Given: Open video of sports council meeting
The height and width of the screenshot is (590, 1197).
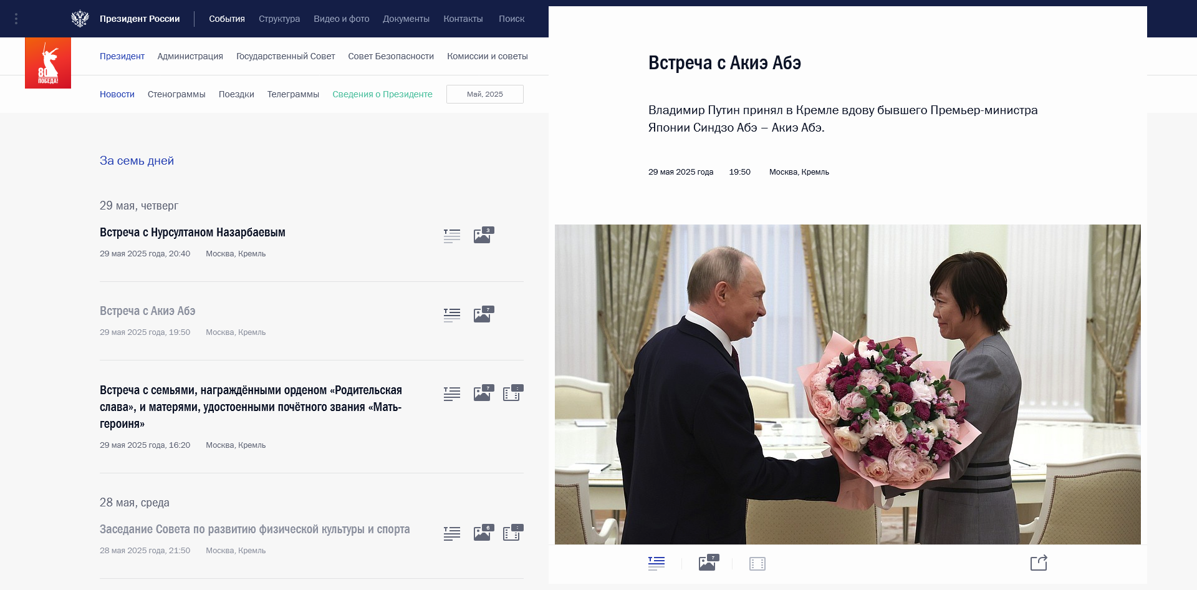Looking at the screenshot, I should pyautogui.click(x=513, y=533).
